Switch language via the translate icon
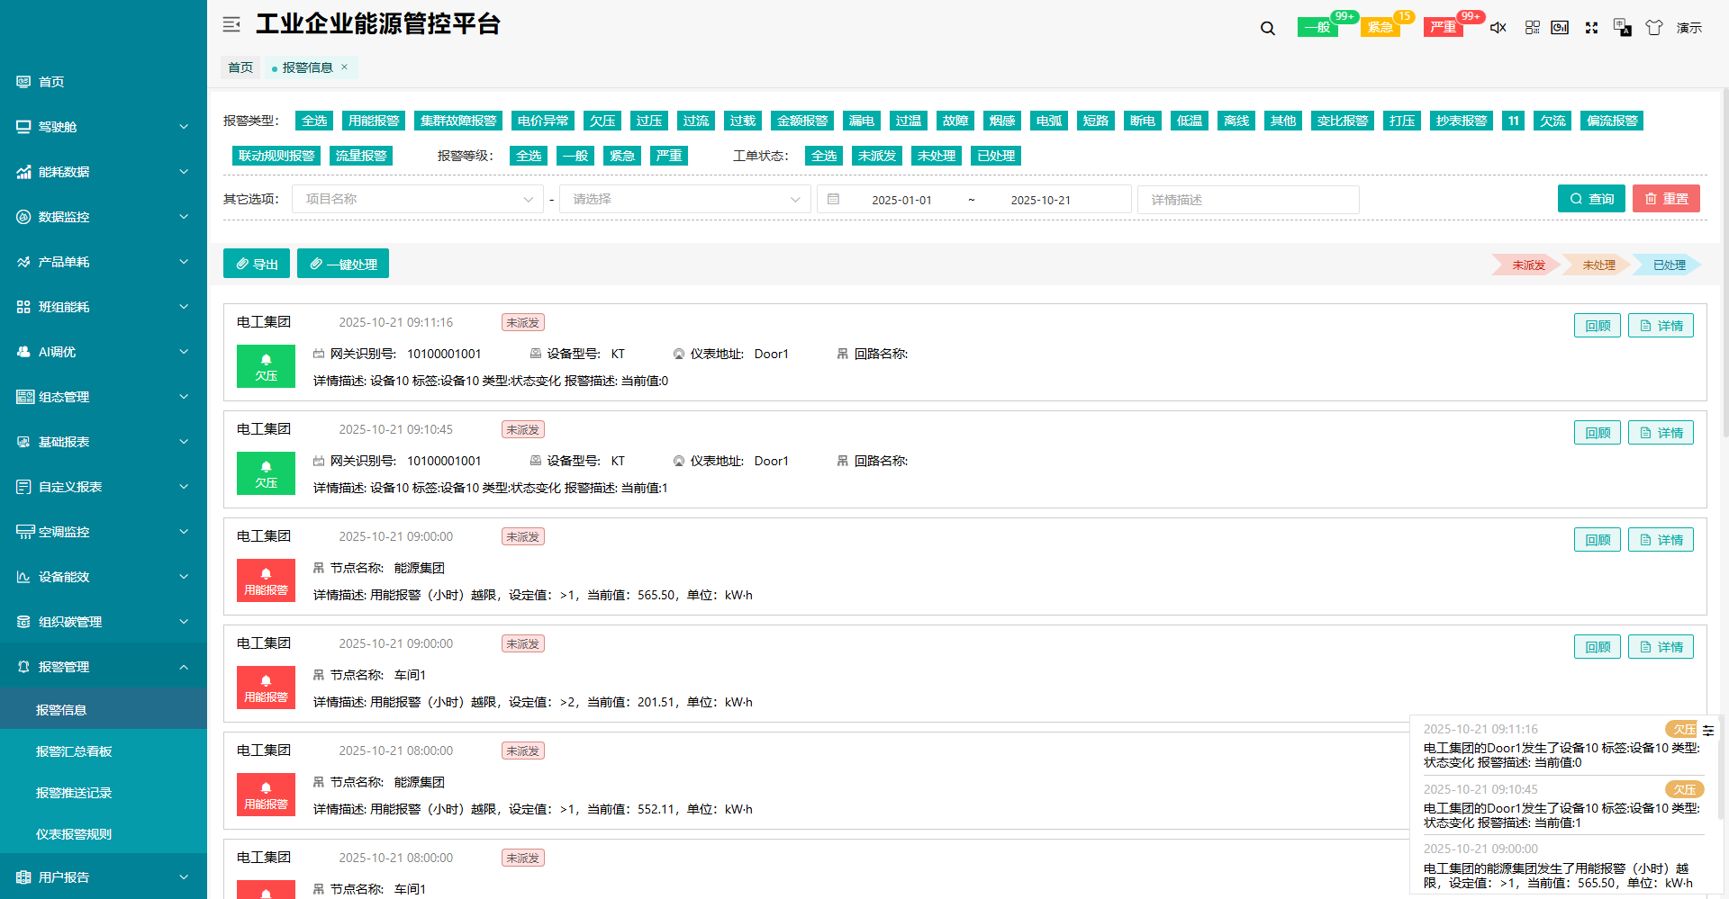1729x899 pixels. click(1622, 28)
